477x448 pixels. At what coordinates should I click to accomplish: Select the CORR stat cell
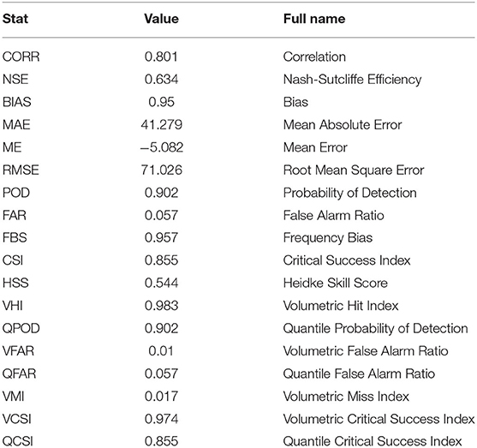click(21, 57)
